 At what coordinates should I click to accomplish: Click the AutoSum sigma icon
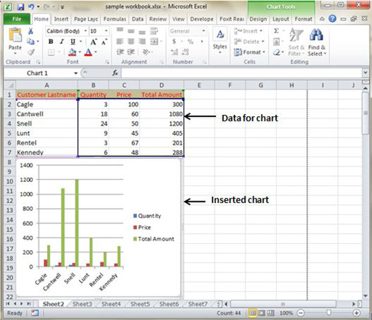tap(276, 31)
